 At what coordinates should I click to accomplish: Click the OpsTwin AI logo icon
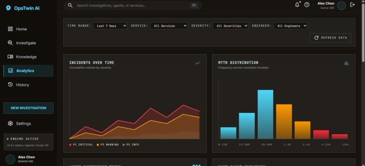click(x=9, y=8)
